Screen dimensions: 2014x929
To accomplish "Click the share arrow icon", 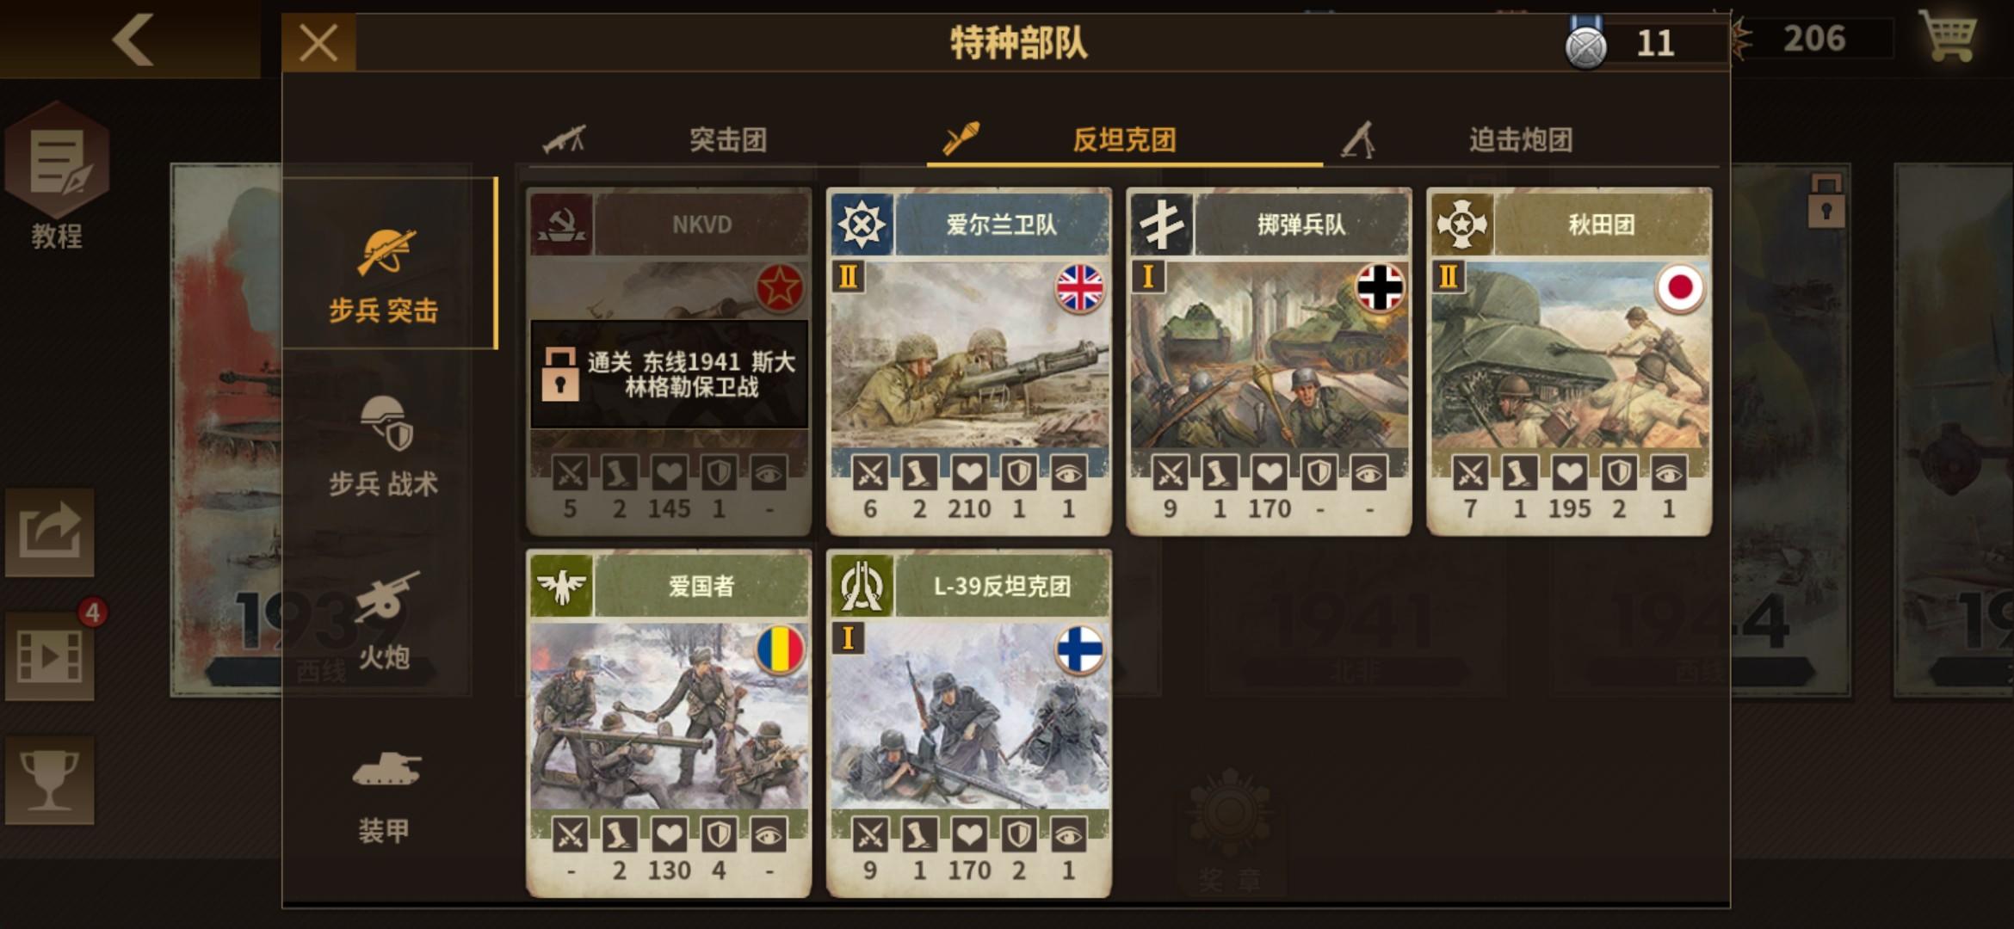I will point(50,532).
